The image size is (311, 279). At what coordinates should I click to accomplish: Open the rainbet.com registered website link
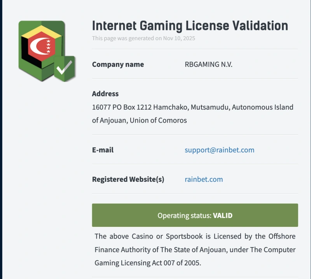pos(204,179)
